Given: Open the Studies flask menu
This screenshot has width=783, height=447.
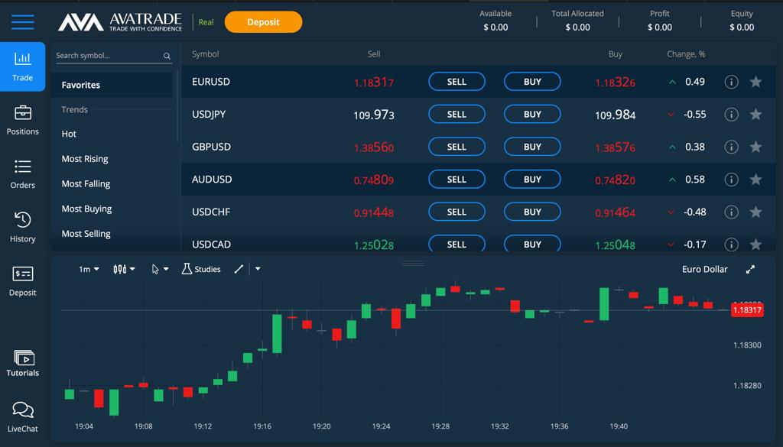Looking at the screenshot, I should 201,269.
